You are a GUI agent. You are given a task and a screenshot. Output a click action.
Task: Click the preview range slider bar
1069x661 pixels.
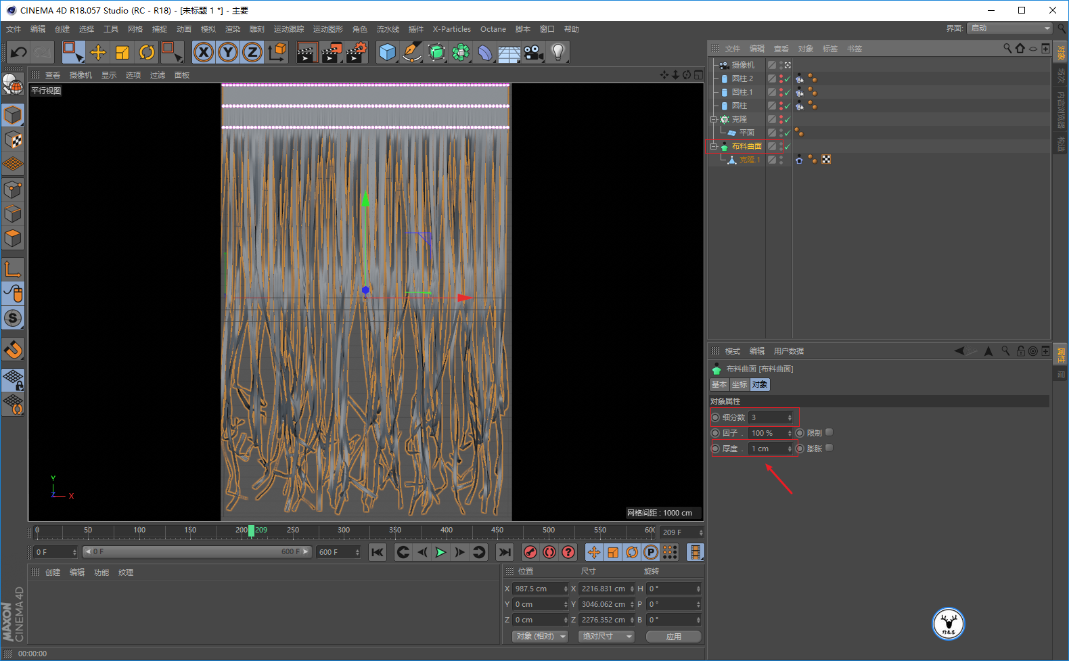coord(197,552)
